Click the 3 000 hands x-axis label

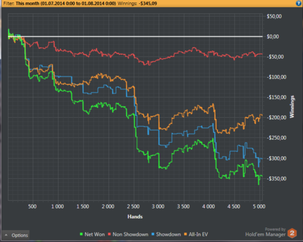(x=158, y=207)
